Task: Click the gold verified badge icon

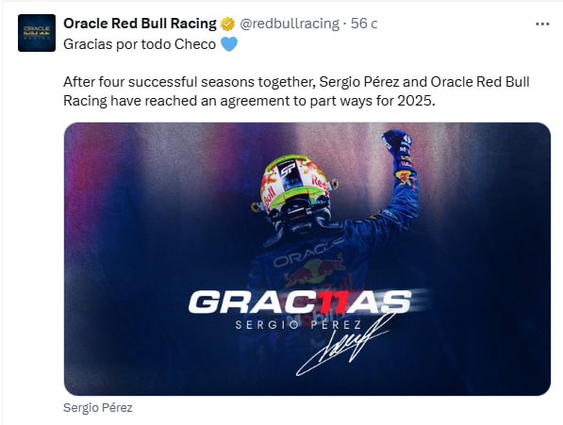Action: click(227, 24)
